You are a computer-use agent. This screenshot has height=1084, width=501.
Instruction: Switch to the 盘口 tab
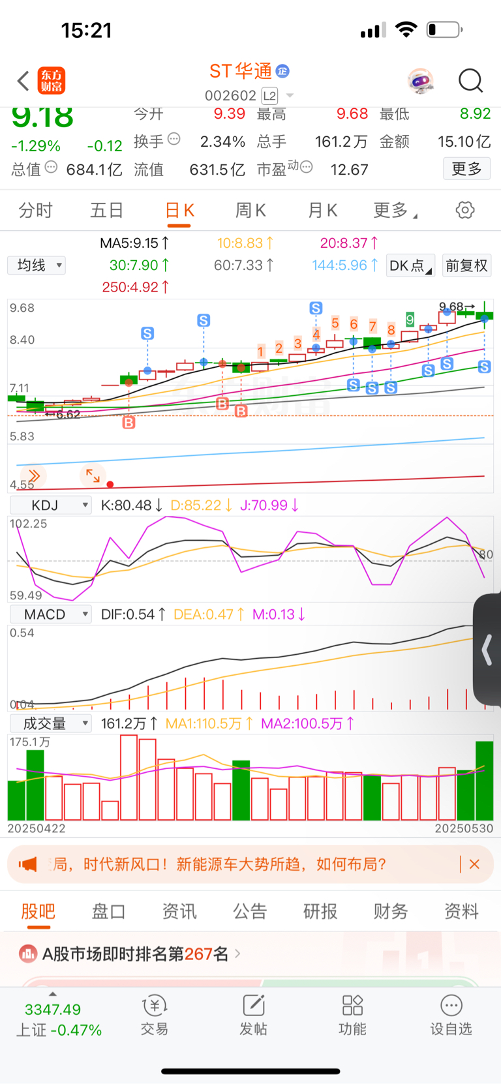[108, 911]
